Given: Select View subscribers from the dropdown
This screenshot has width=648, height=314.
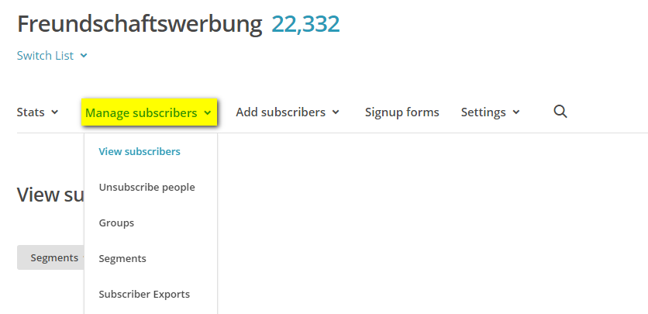Looking at the screenshot, I should pos(140,151).
